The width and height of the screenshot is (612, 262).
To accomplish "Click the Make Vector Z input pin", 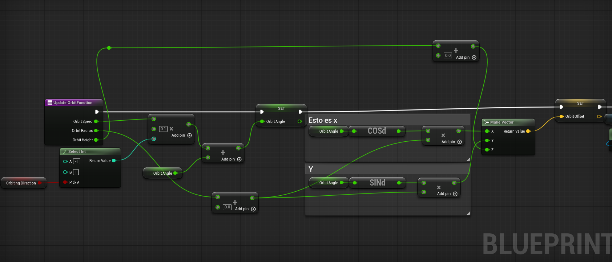I will [x=487, y=150].
